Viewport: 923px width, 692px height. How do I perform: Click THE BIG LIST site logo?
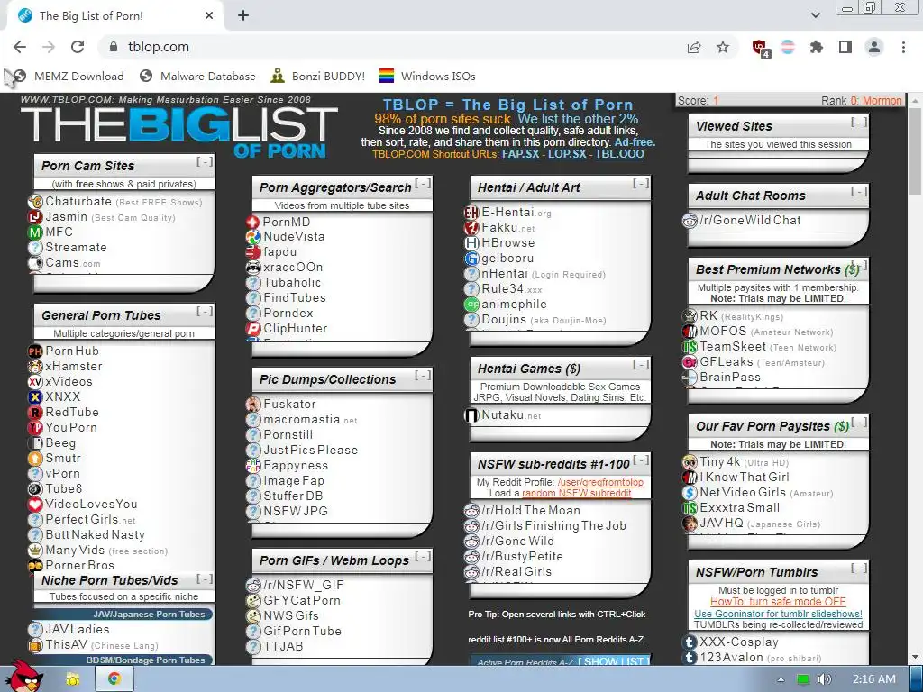(179, 132)
